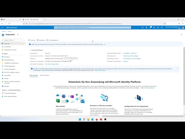Reload the page in the browser
Screen dimensions: 185x139
tap(9, 24)
